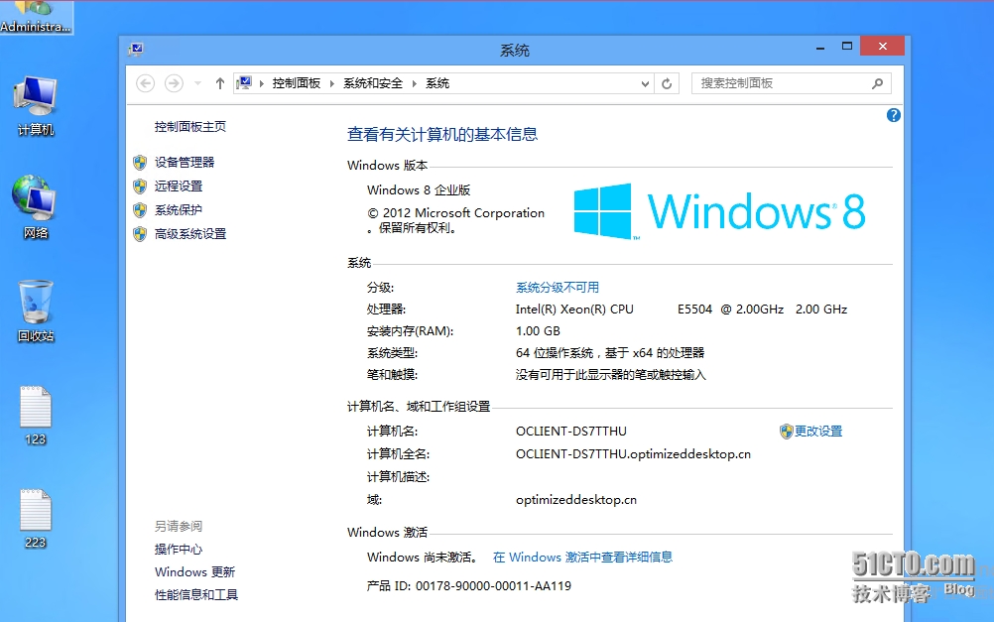Click the shield icon beside 系统保护

coord(140,210)
